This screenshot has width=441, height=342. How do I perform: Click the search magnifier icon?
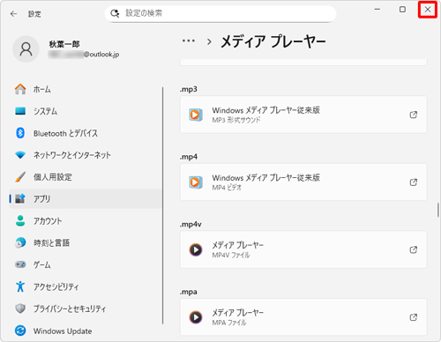[115, 13]
